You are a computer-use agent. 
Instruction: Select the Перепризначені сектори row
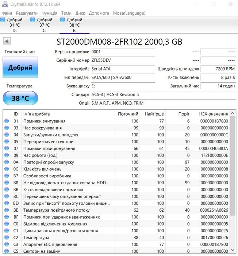[x=116, y=142]
